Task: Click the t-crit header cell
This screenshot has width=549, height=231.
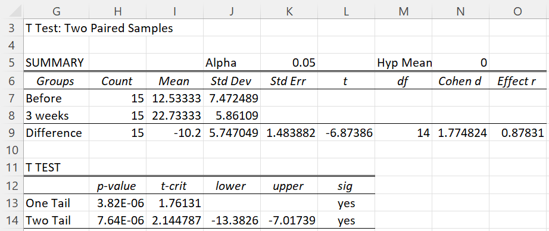Action: pos(174,186)
